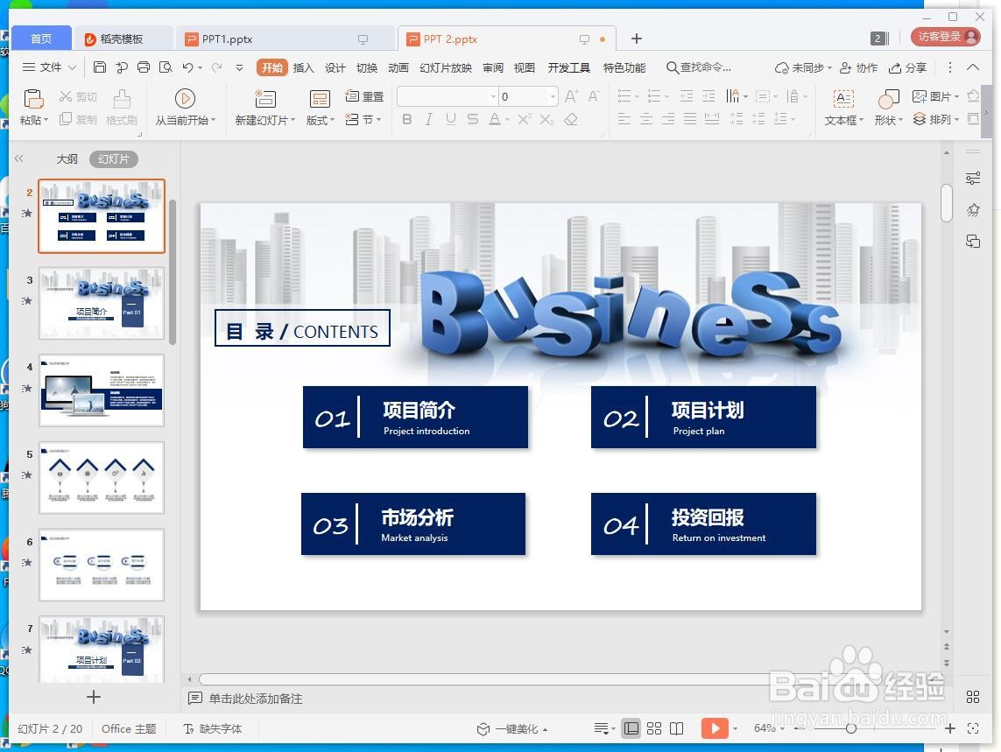Switch to the Insert (插入) tab
Viewport: 1001px width, 752px height.
pos(303,67)
